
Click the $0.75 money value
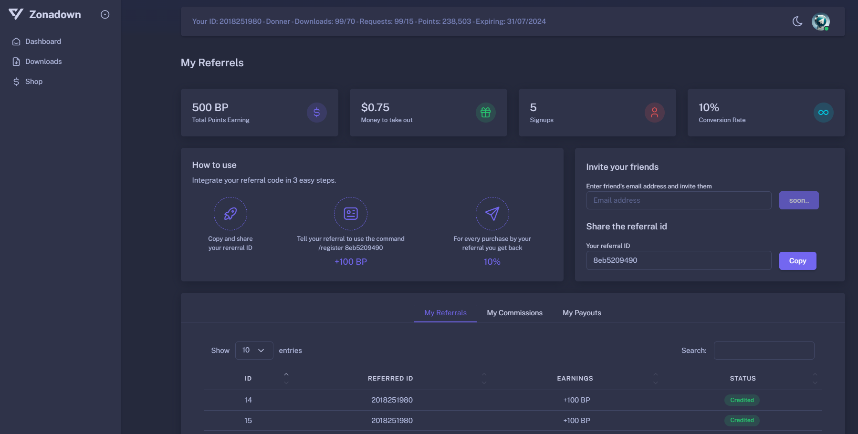pos(375,107)
